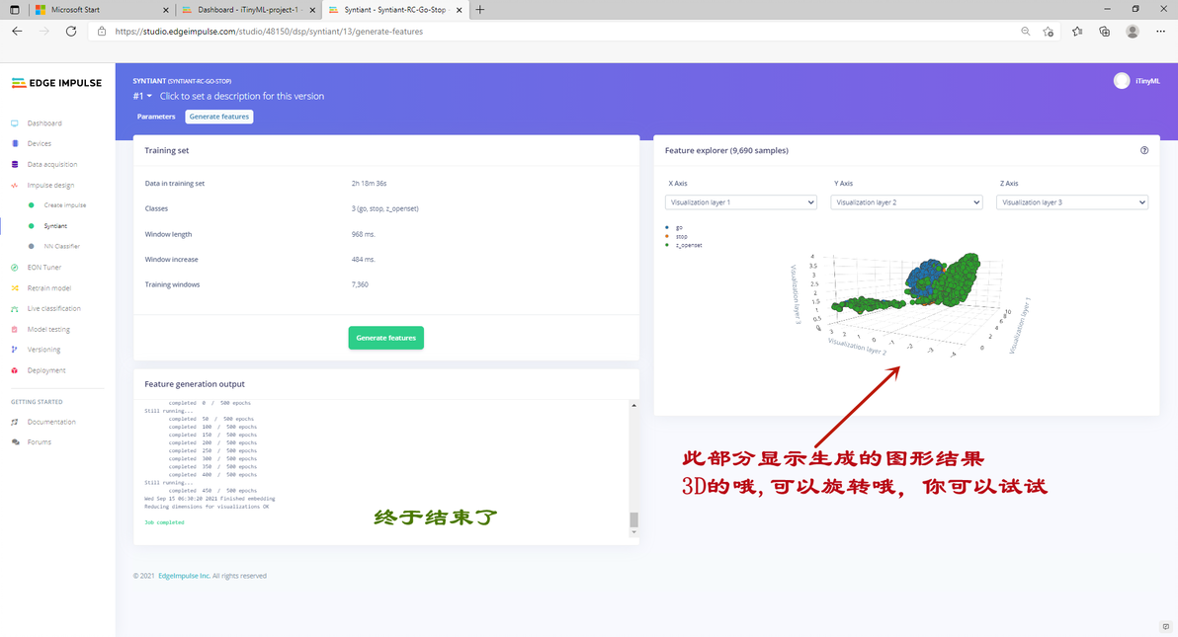Click the '2h 18m 36s' value
The height and width of the screenshot is (637, 1178).
[369, 184]
